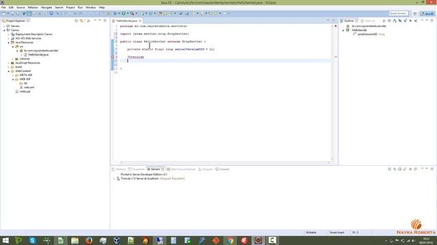
Task: Toggle Hide Fields in Outline toolbar
Action: (399, 21)
